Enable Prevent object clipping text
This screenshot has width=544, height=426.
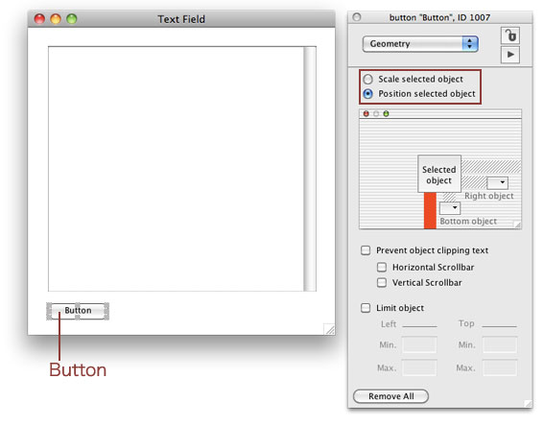[x=366, y=250]
